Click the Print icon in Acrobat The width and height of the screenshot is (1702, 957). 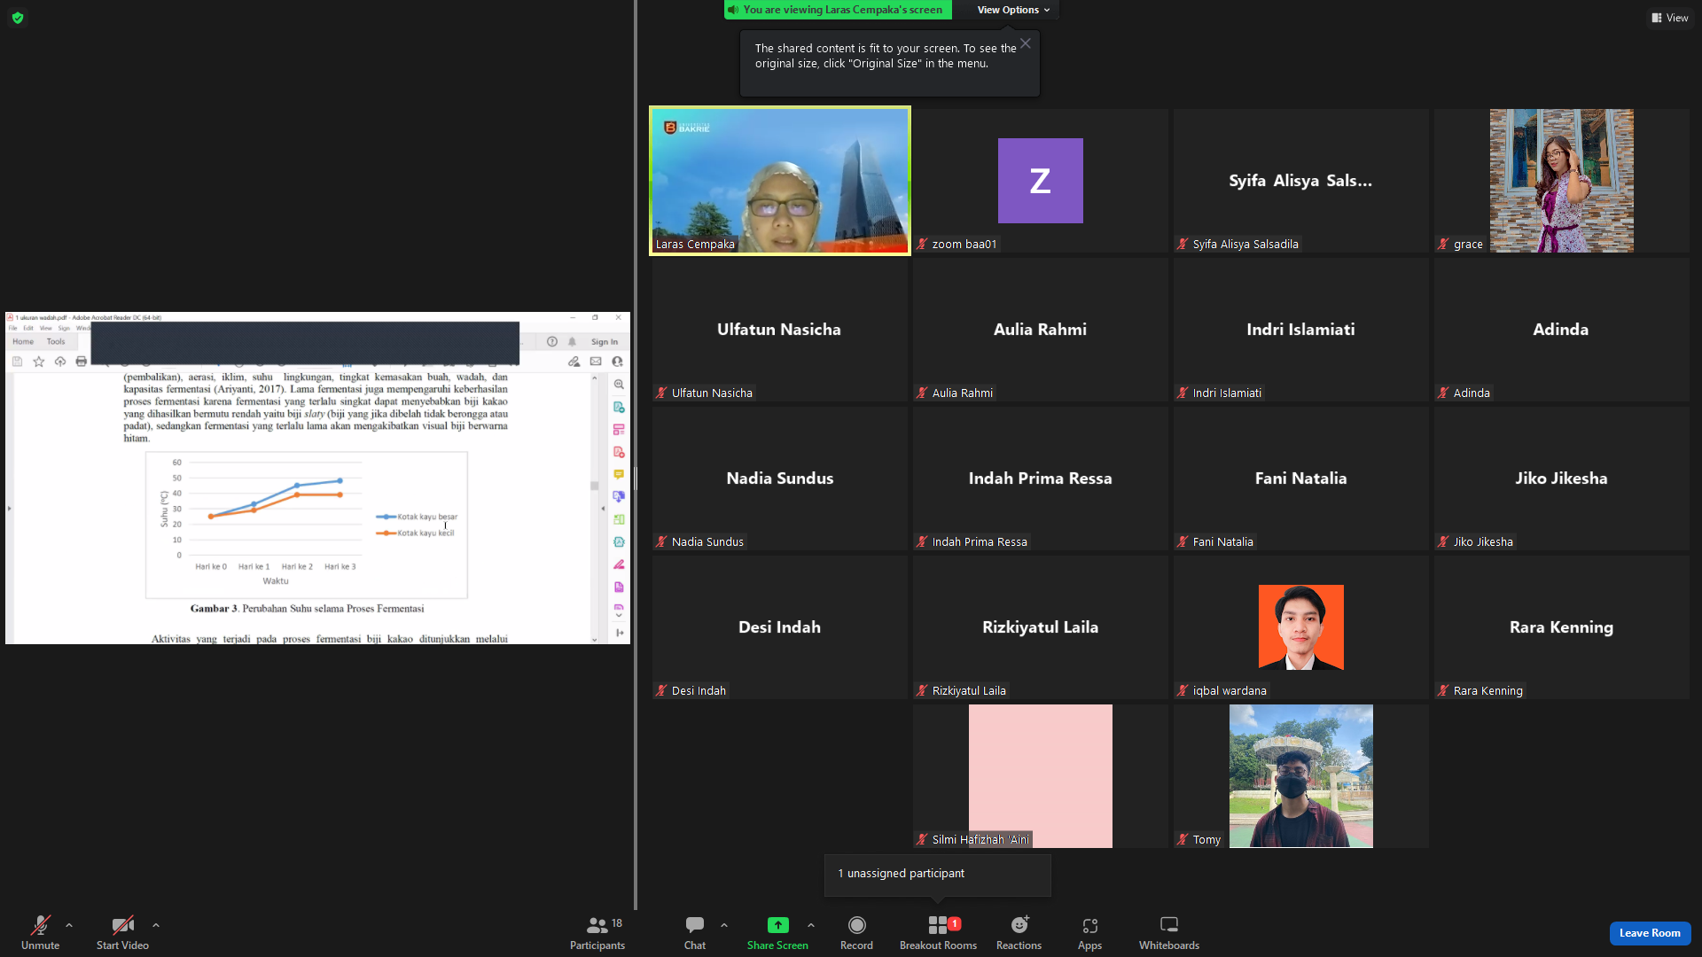point(82,362)
